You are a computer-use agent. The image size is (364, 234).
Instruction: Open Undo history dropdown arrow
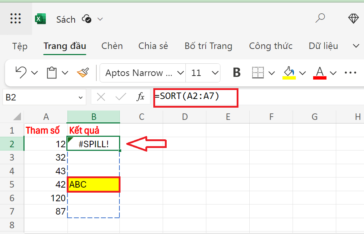tap(35, 73)
